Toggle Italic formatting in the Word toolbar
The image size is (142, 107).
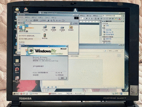point(89,19)
